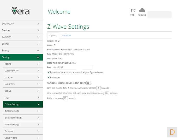
Task: Select the Options tab
Action: (53, 36)
